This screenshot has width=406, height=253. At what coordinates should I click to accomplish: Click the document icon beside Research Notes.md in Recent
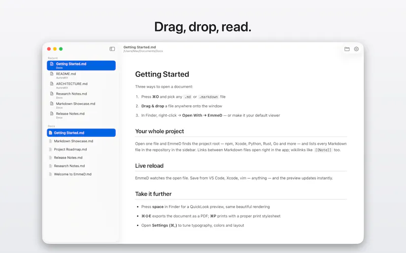pyautogui.click(x=52, y=94)
